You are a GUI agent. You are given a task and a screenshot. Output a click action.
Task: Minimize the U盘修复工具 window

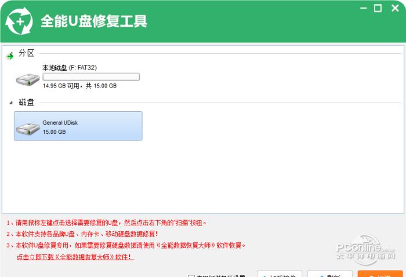[364, 8]
